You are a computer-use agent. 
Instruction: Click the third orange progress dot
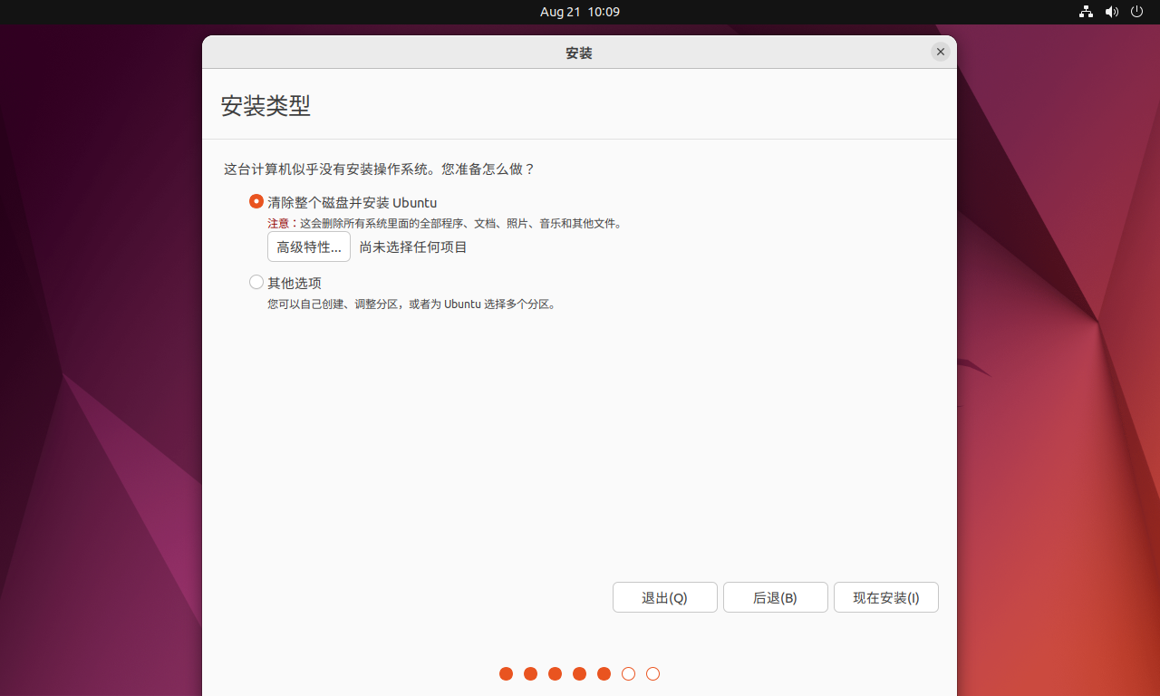click(x=555, y=673)
